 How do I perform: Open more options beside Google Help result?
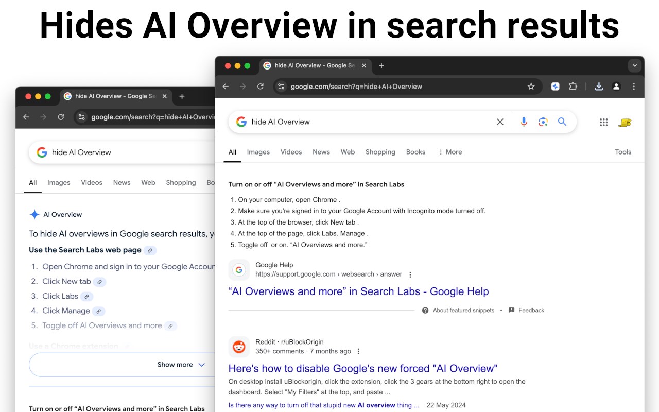[x=410, y=274]
